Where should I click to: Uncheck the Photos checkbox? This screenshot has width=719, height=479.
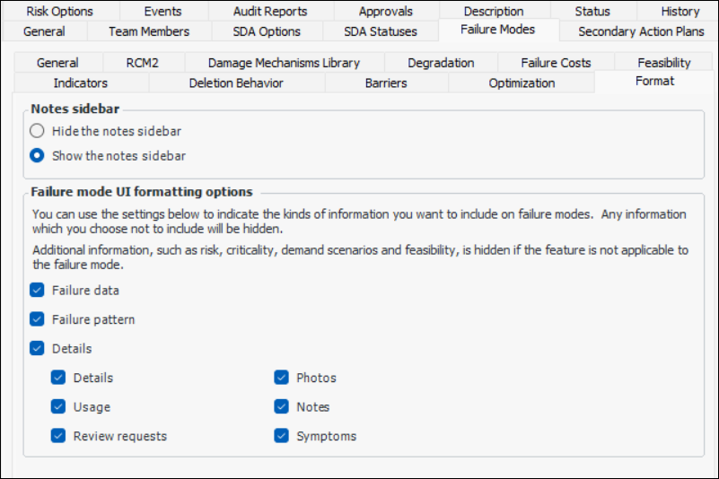(282, 378)
